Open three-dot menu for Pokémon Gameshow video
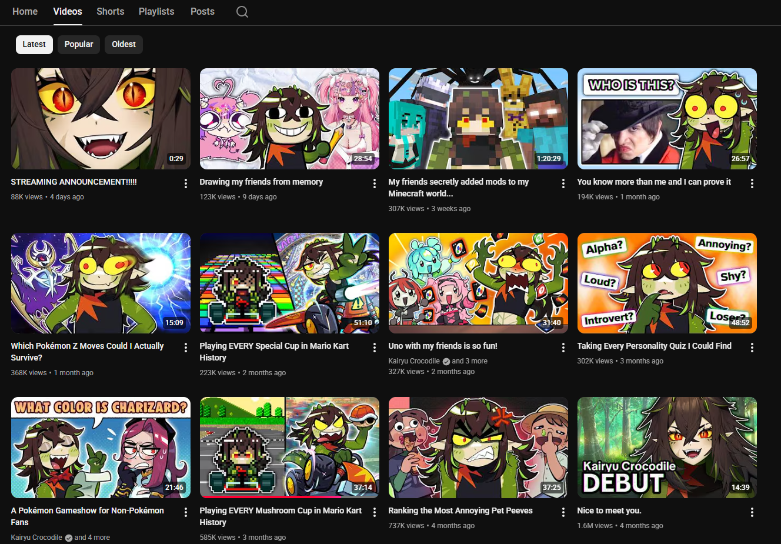The height and width of the screenshot is (544, 781). click(186, 512)
